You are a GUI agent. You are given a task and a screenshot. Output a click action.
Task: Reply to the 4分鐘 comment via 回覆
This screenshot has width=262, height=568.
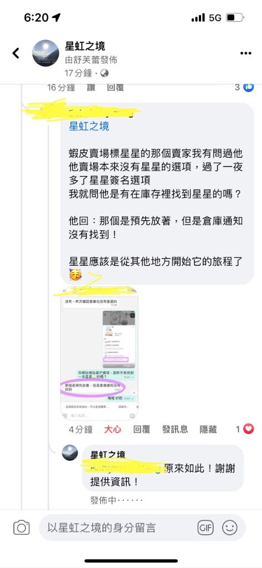(142, 430)
